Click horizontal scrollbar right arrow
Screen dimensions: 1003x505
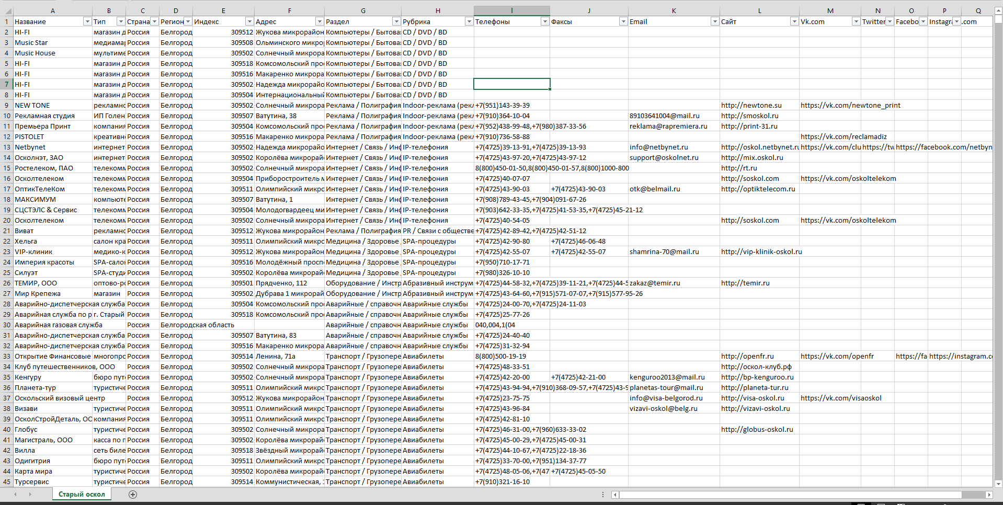(x=988, y=495)
